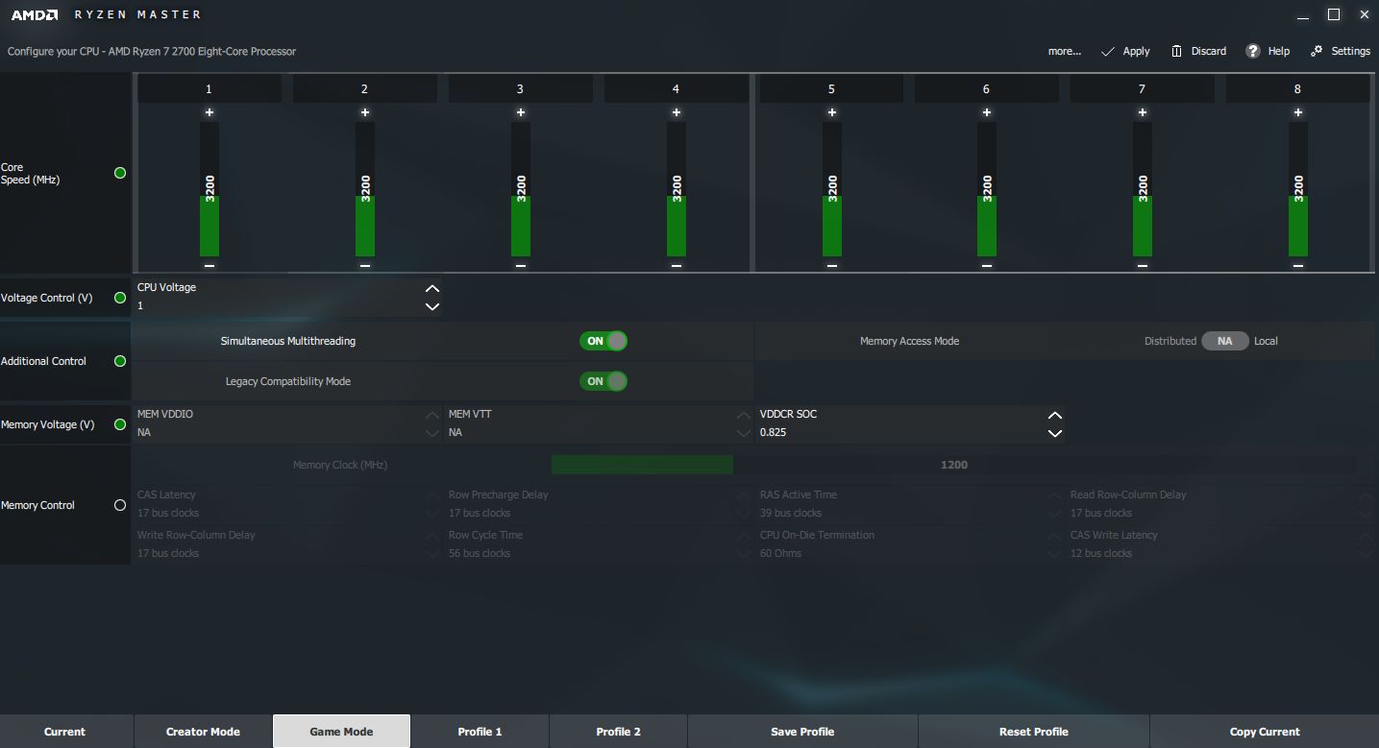Raise CPU Voltage with up chevron
Image resolution: width=1379 pixels, height=748 pixels.
[432, 288]
